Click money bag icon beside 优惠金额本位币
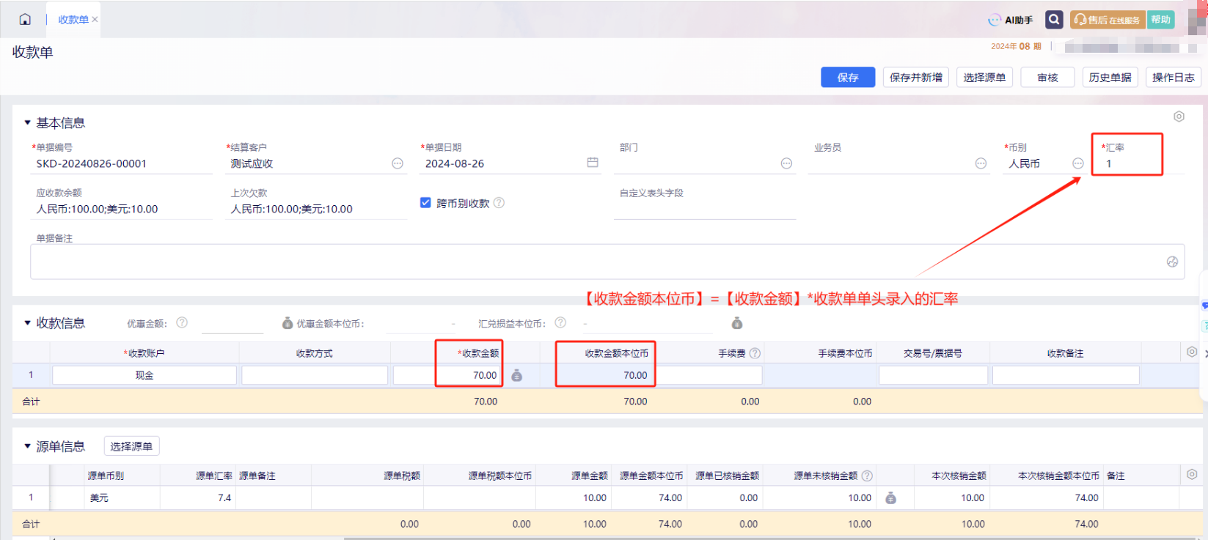This screenshot has height=540, width=1208. (x=288, y=323)
